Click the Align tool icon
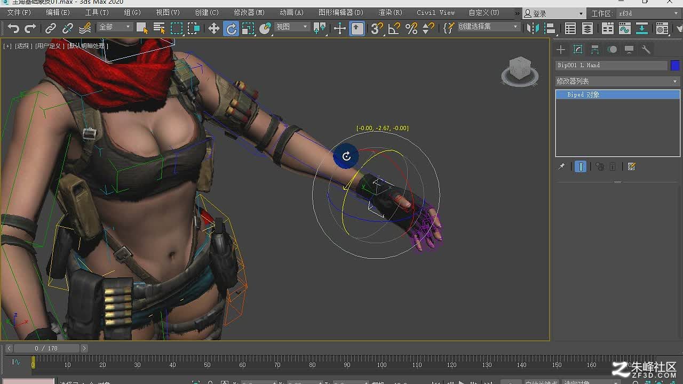Viewport: 683px width, 384px height. 550,28
